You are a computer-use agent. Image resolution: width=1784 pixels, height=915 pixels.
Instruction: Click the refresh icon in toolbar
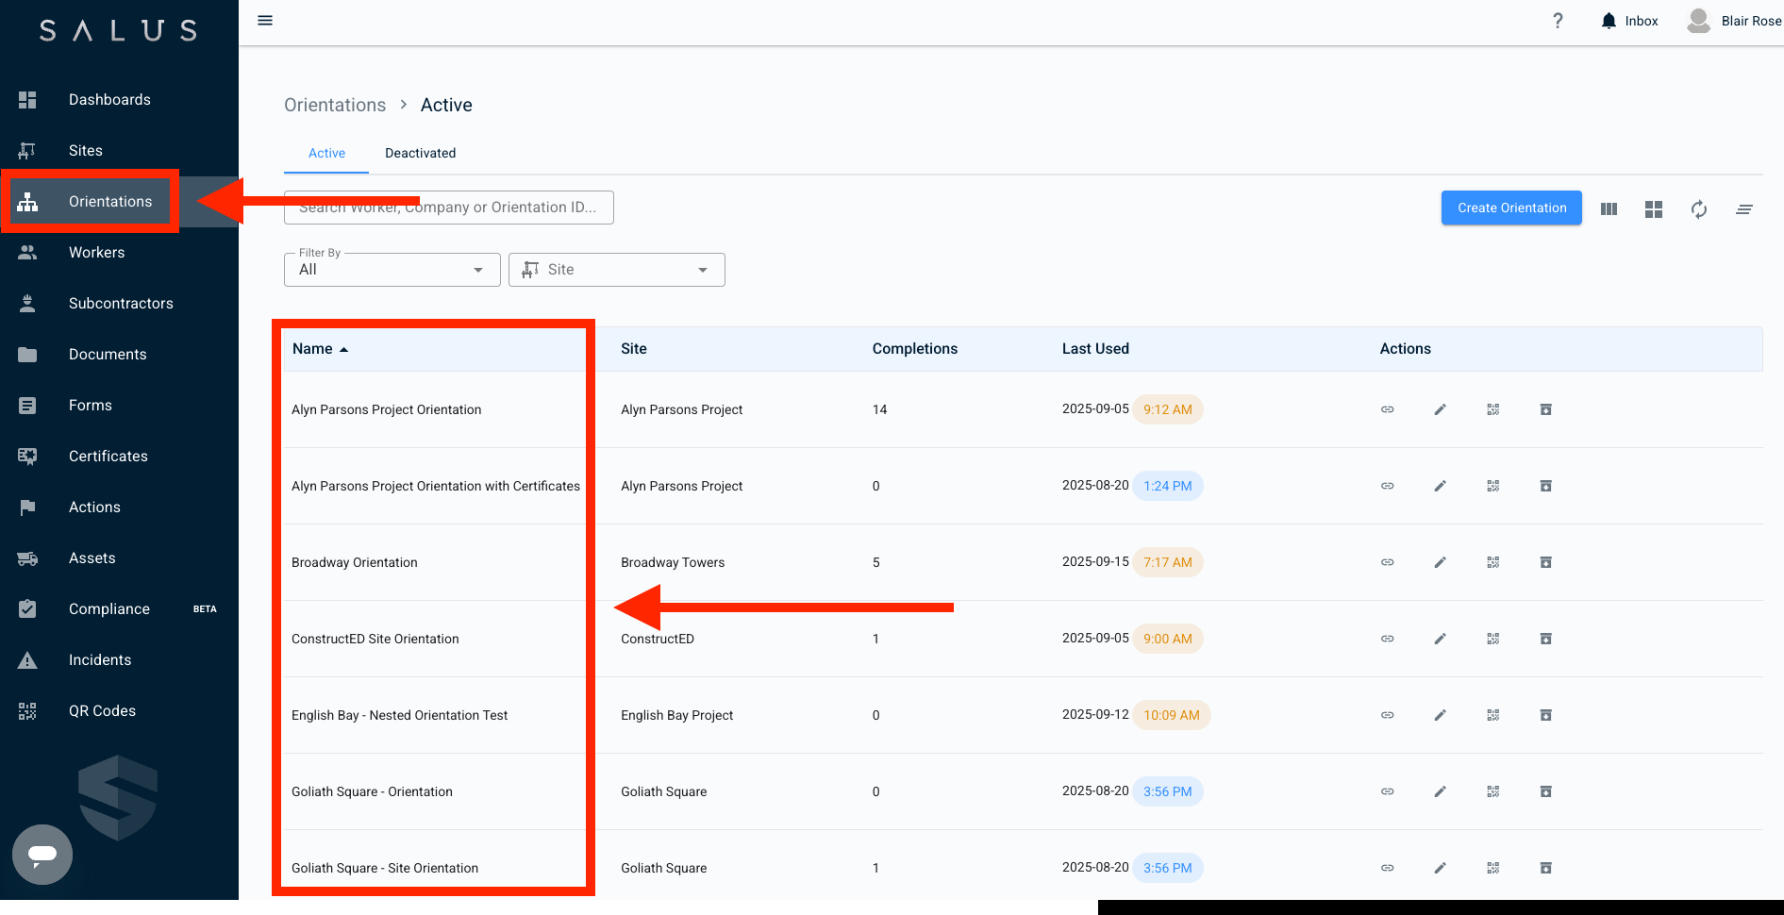[1698, 209]
